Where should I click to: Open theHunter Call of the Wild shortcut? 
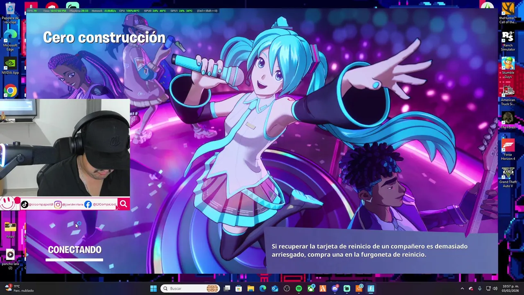pyautogui.click(x=508, y=13)
